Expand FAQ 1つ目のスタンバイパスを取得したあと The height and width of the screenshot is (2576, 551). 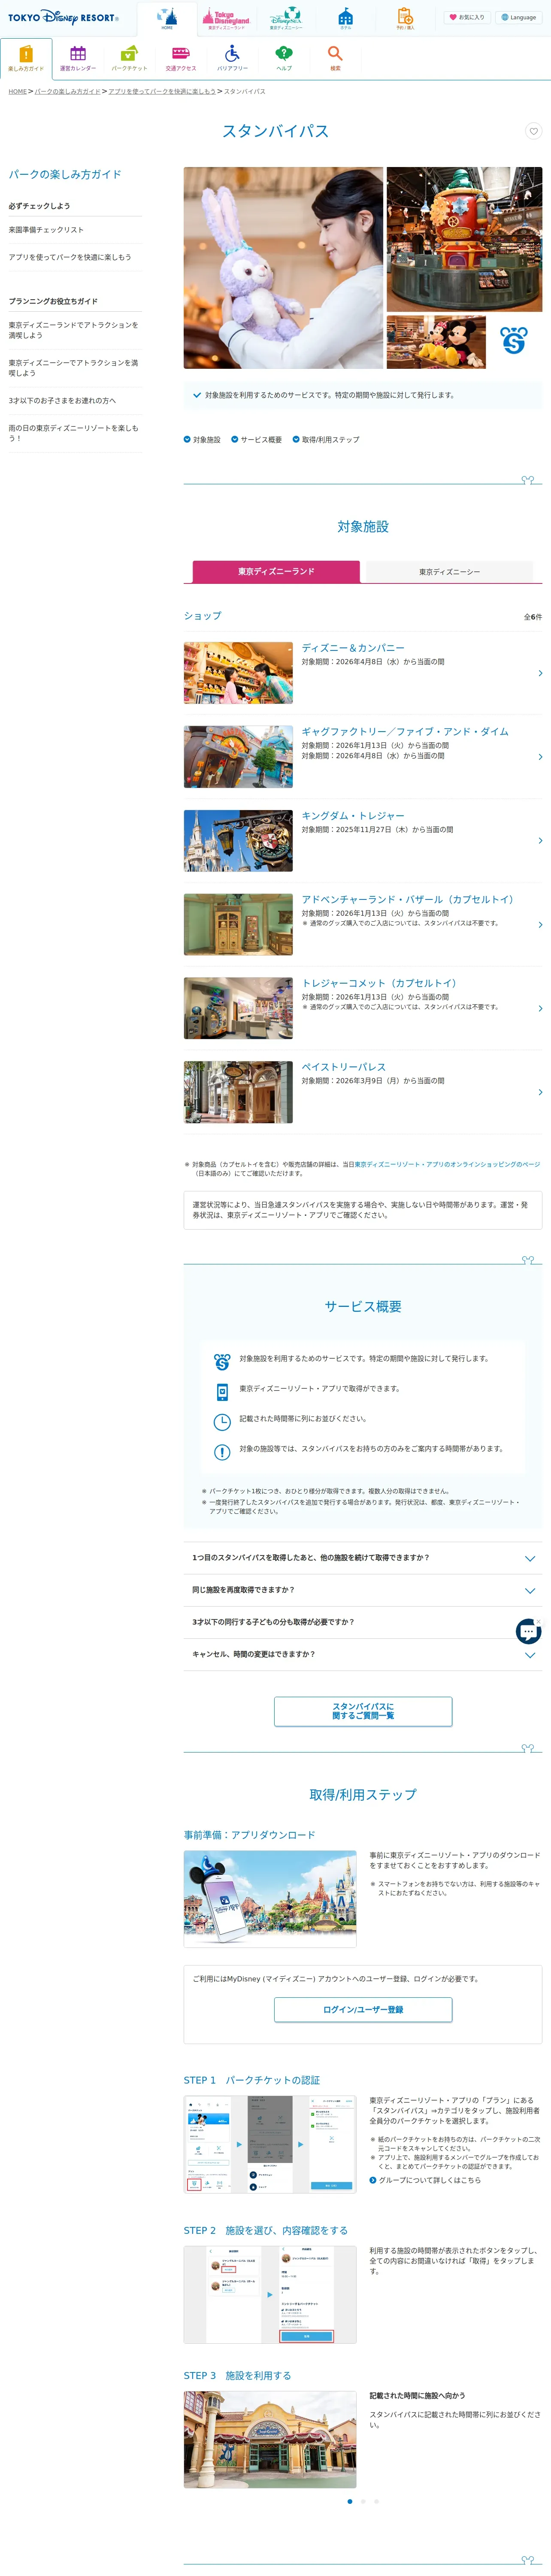(363, 1558)
